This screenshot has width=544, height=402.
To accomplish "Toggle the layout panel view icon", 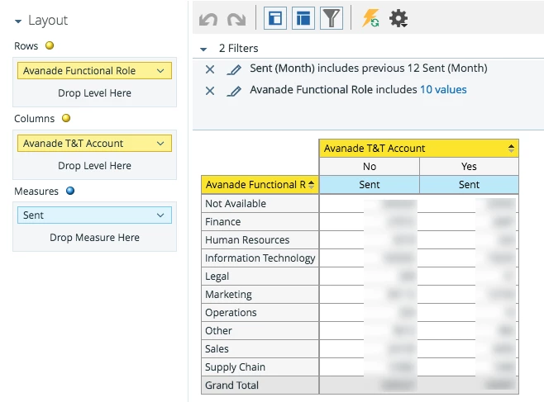I will (x=275, y=18).
